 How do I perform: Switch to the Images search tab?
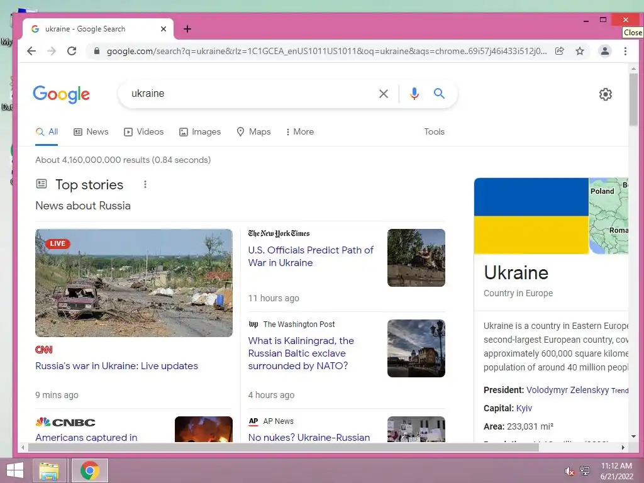point(200,132)
